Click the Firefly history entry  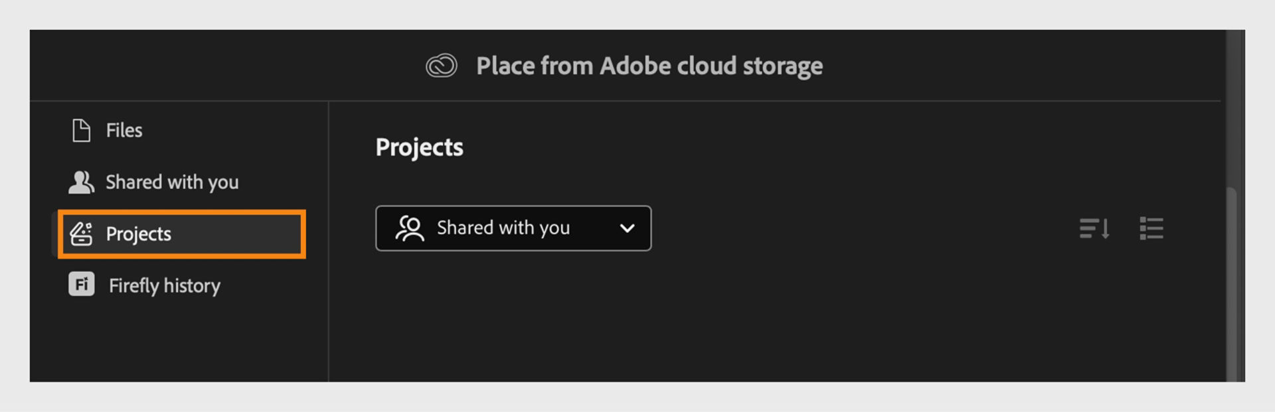[164, 285]
